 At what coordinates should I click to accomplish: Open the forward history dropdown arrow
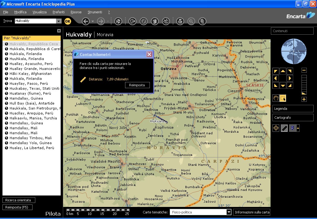108,21
